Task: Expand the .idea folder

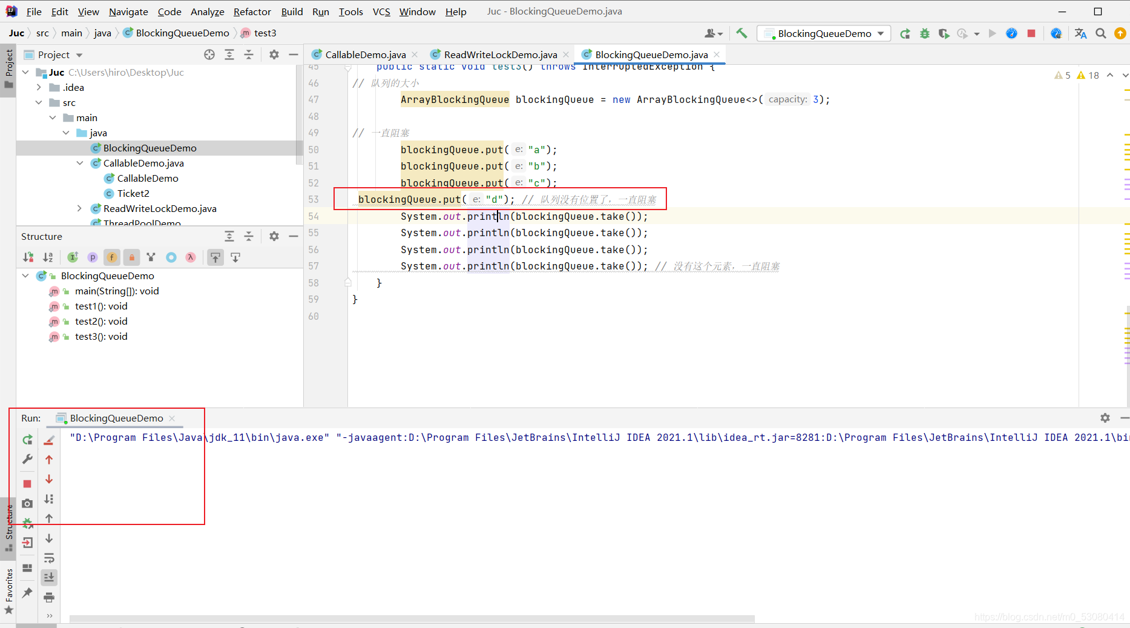Action: coord(39,87)
